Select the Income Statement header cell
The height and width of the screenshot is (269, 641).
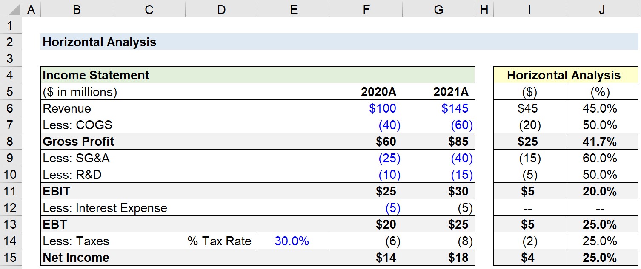(258, 75)
